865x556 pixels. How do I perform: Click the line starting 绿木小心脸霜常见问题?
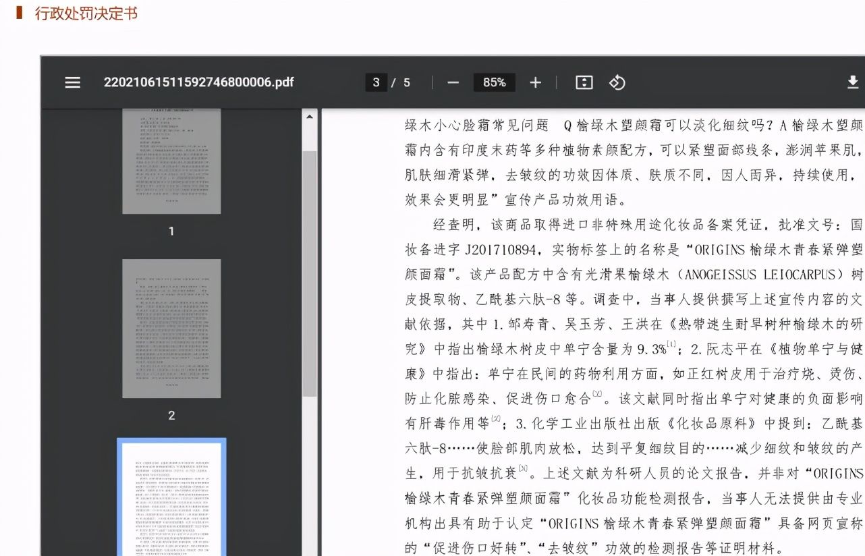(x=634, y=125)
